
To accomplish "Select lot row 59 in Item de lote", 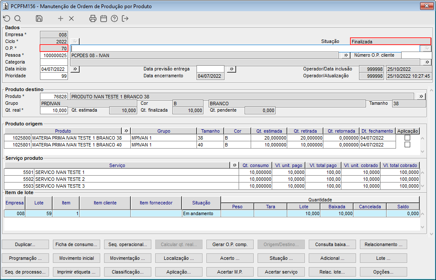I will coord(39,213).
